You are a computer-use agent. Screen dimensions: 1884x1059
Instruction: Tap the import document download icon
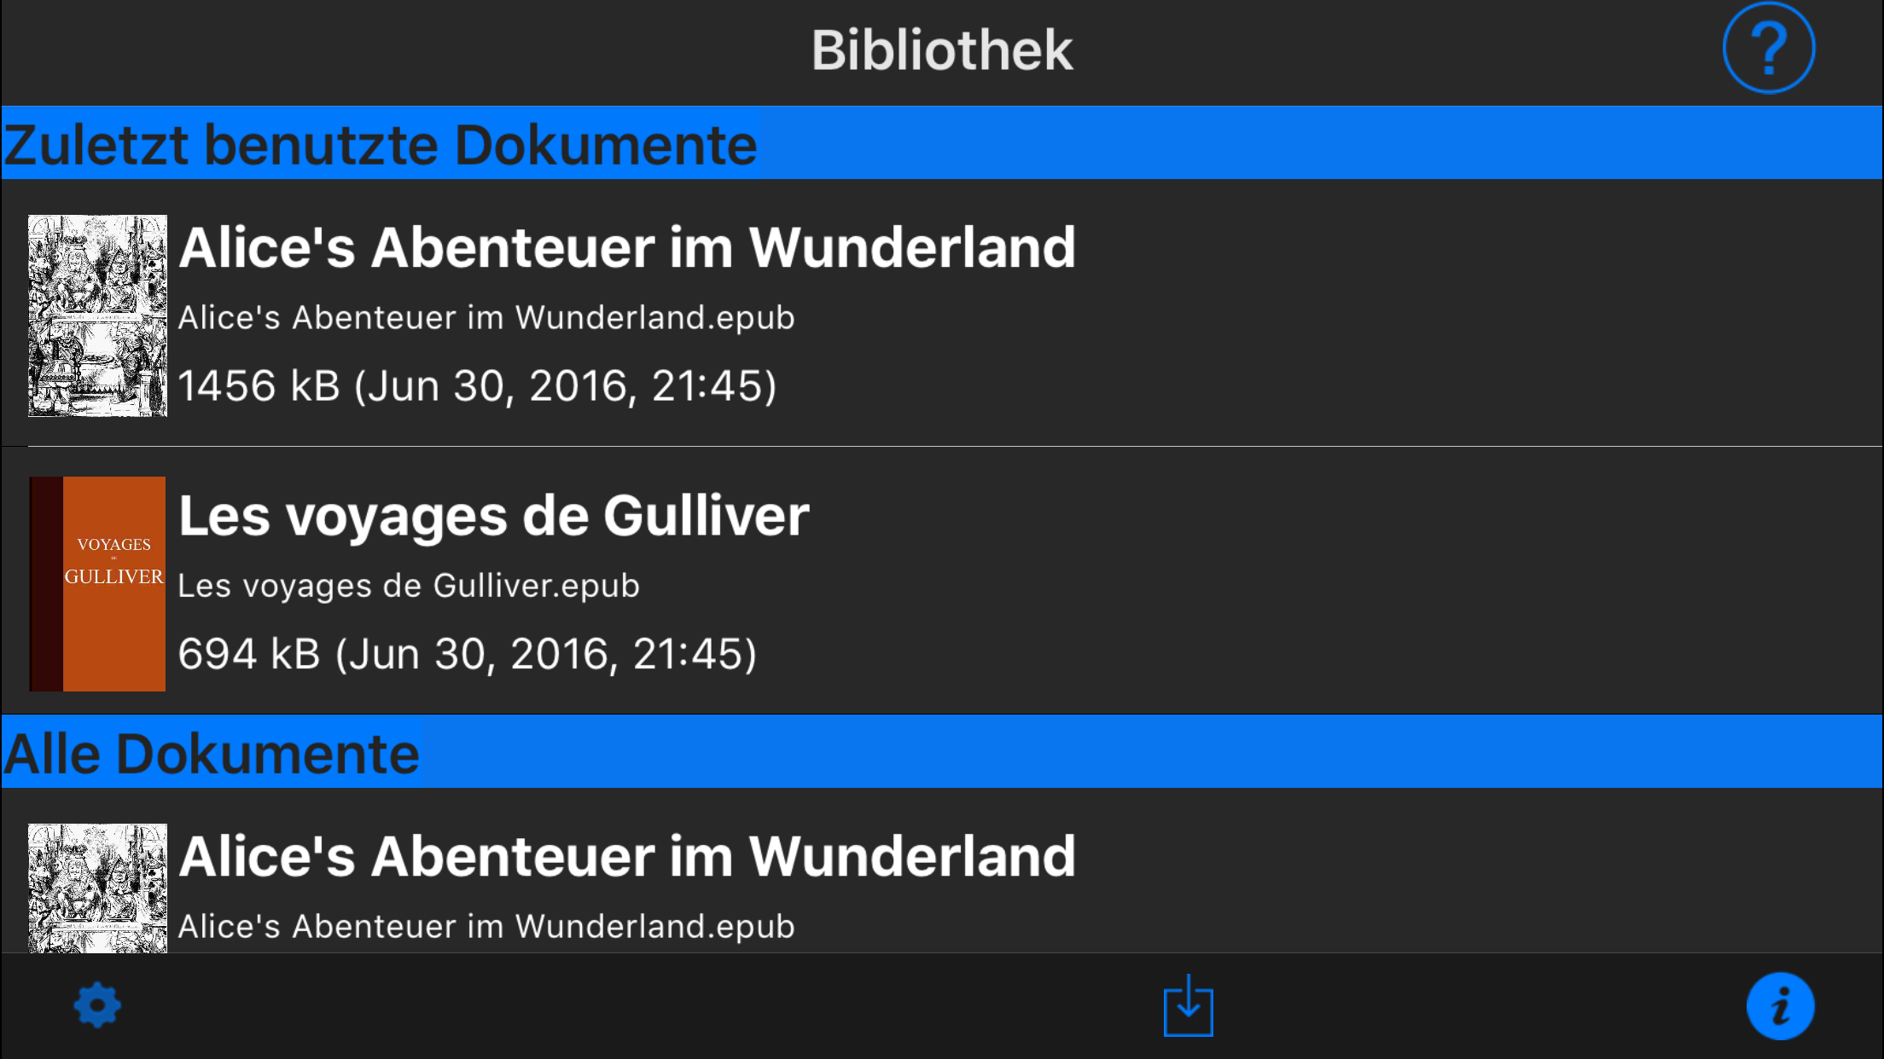[1188, 1006]
